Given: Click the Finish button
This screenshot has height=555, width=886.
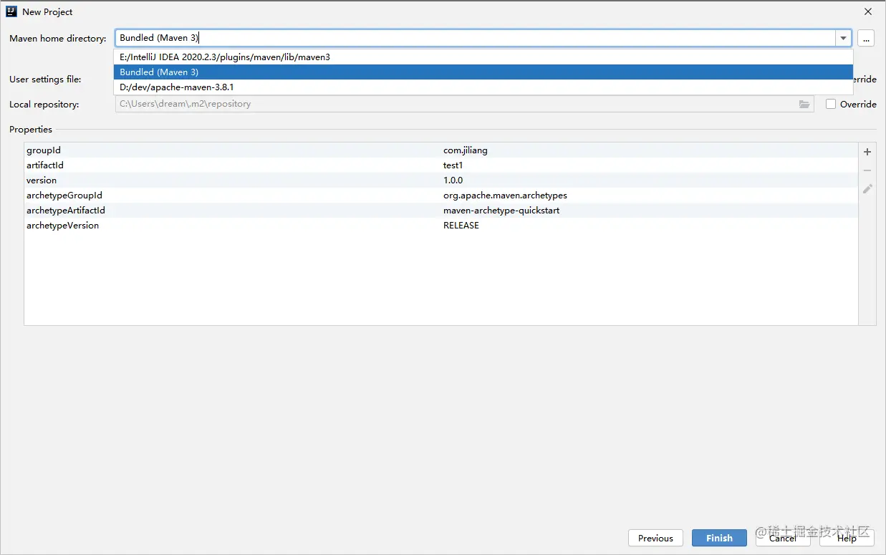Looking at the screenshot, I should click(719, 538).
